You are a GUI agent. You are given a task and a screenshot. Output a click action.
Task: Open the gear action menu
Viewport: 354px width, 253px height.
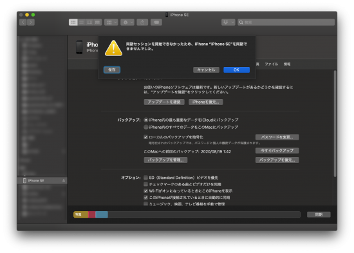(127, 22)
